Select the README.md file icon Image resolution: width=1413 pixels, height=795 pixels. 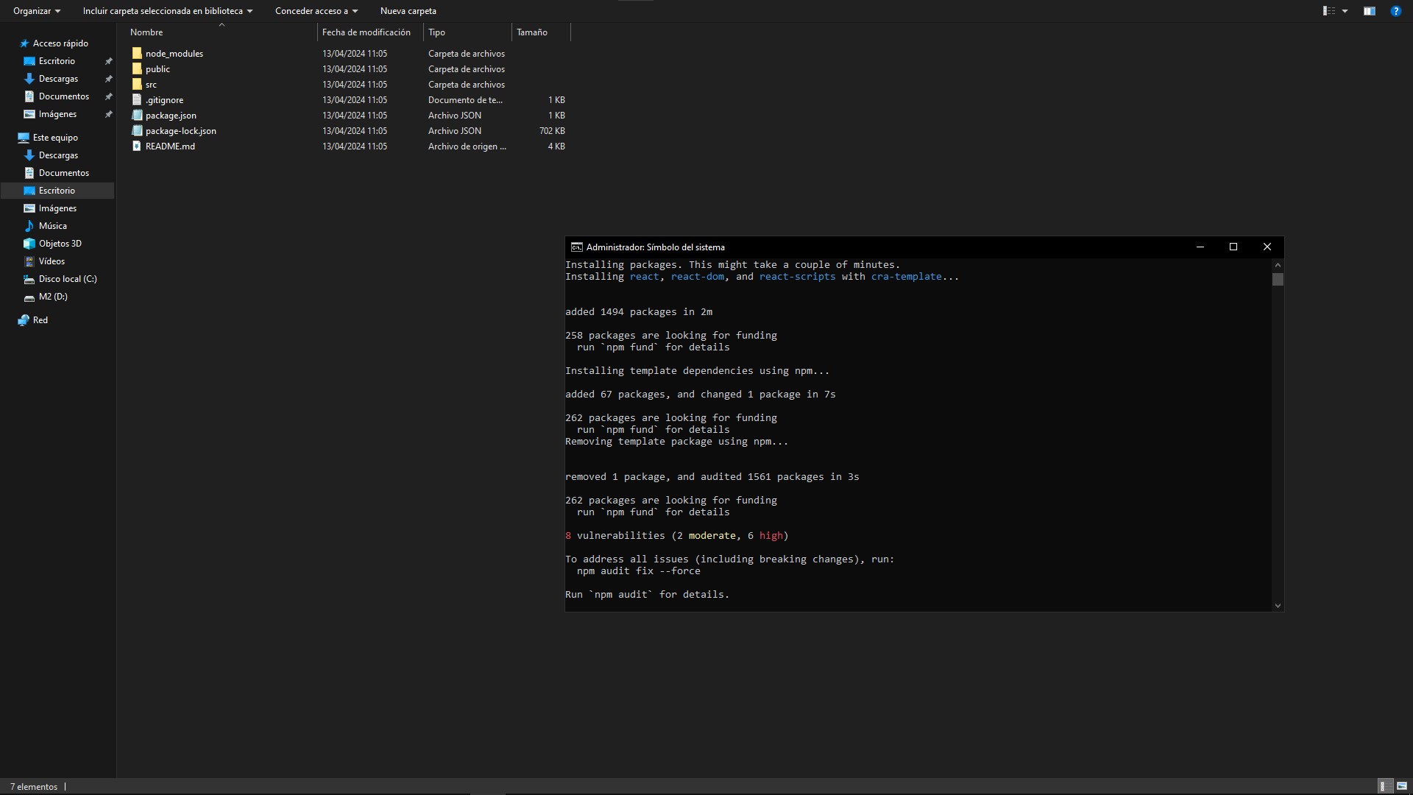[137, 146]
